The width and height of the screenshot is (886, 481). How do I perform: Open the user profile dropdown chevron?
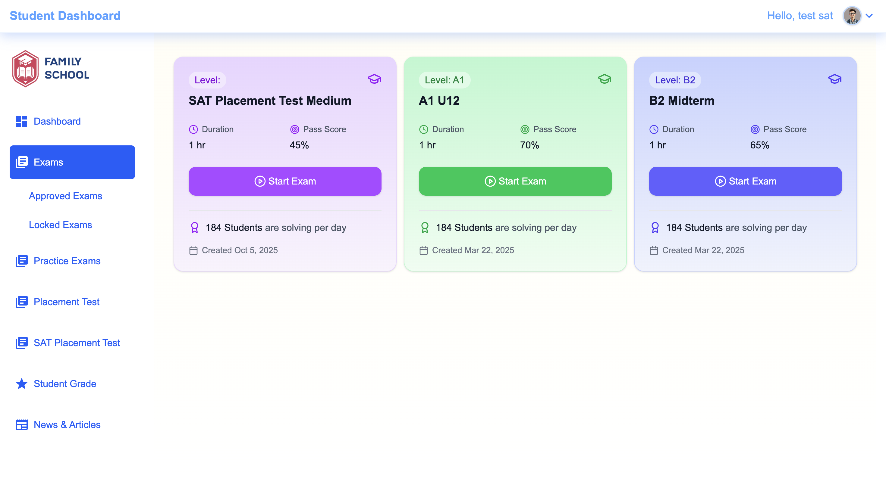[869, 16]
